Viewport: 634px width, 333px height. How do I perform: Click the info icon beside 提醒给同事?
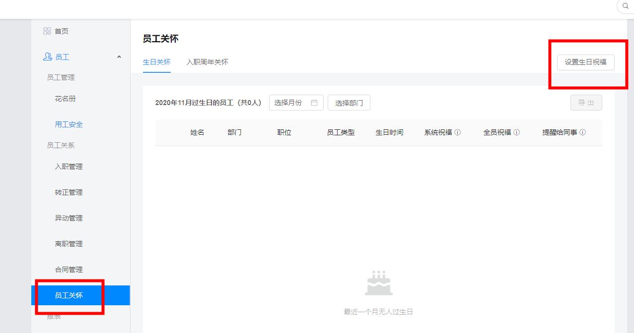pos(583,132)
